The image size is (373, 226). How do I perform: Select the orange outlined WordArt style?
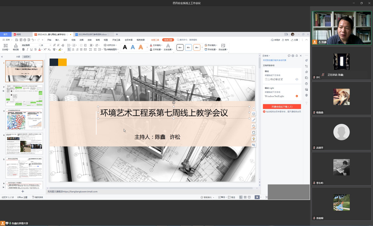coord(140,47)
